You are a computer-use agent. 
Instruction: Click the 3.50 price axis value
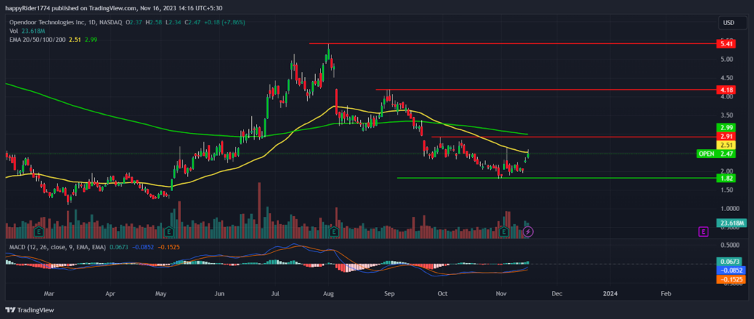pyautogui.click(x=726, y=115)
